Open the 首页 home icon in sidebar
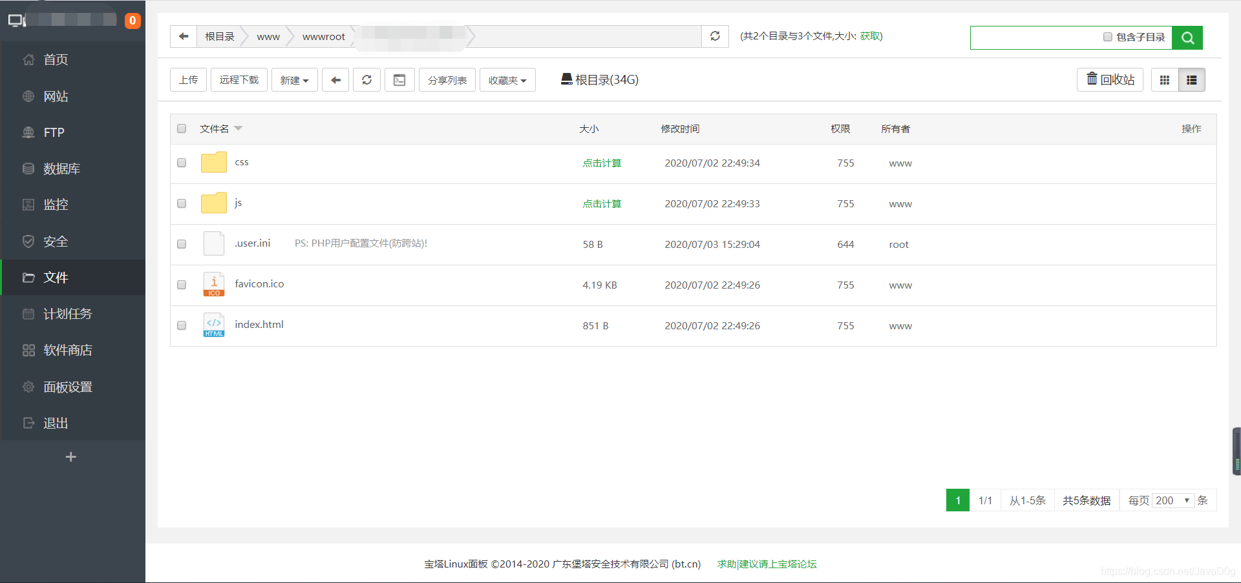1241x583 pixels. (28, 60)
